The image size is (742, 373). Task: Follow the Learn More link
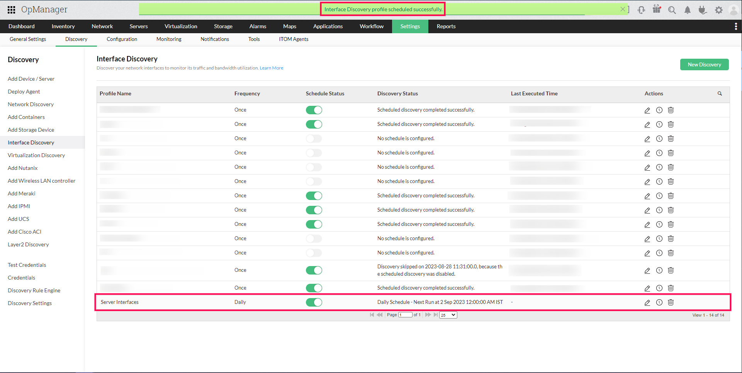pos(272,68)
